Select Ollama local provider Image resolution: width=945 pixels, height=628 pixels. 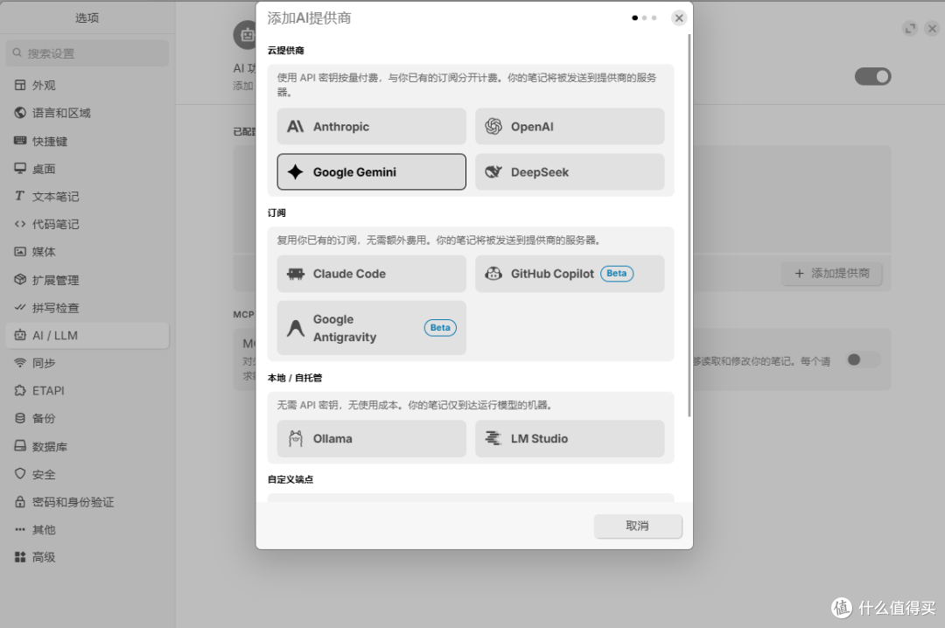coord(371,439)
